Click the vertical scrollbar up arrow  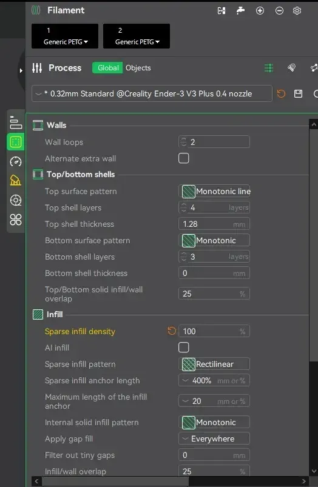point(314,124)
